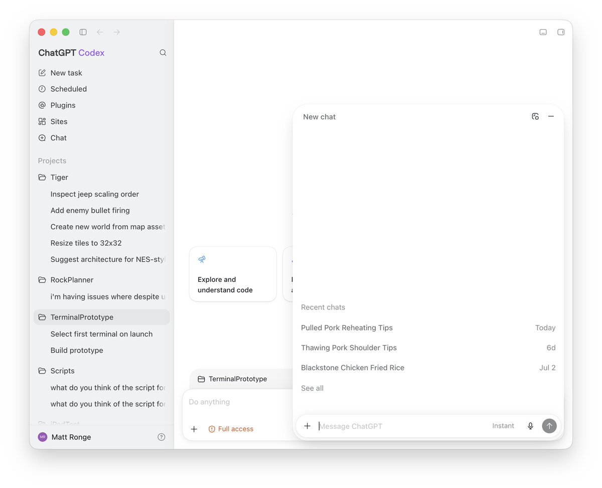Open Thawing Pork Shoulder Tips chat
The width and height of the screenshot is (602, 488).
click(428, 348)
